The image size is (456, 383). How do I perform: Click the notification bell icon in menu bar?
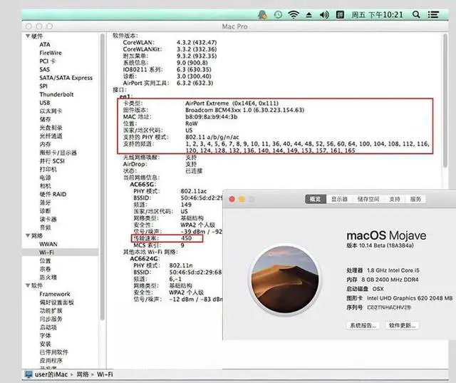coord(262,14)
